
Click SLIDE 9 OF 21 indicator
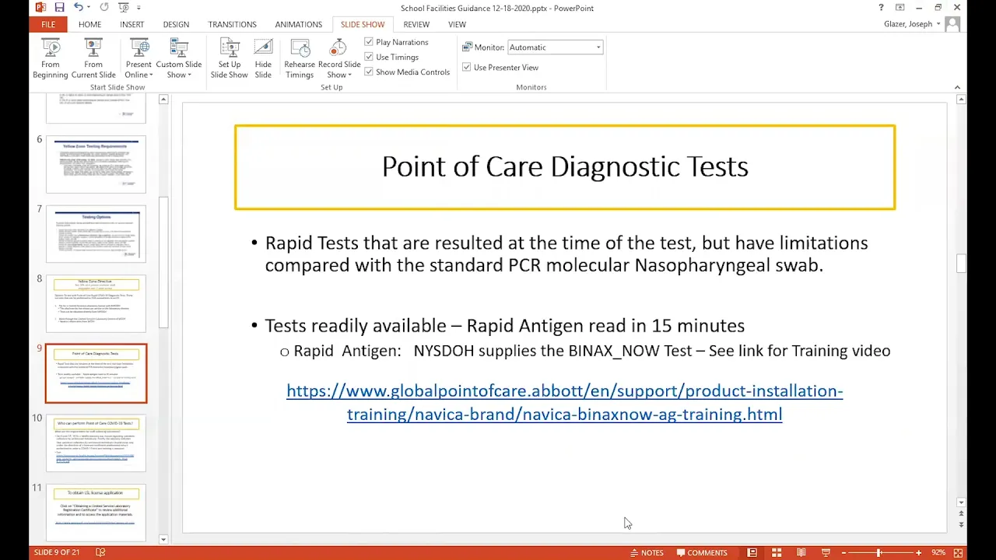click(57, 552)
